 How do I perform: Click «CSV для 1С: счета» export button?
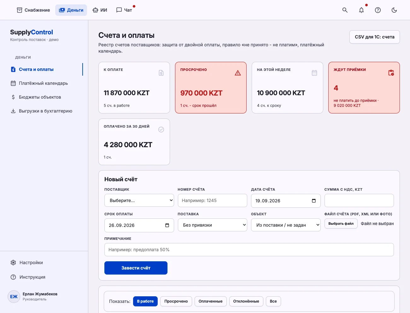[375, 37]
